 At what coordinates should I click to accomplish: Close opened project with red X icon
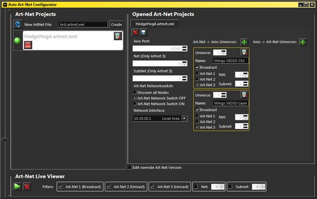click(x=135, y=32)
